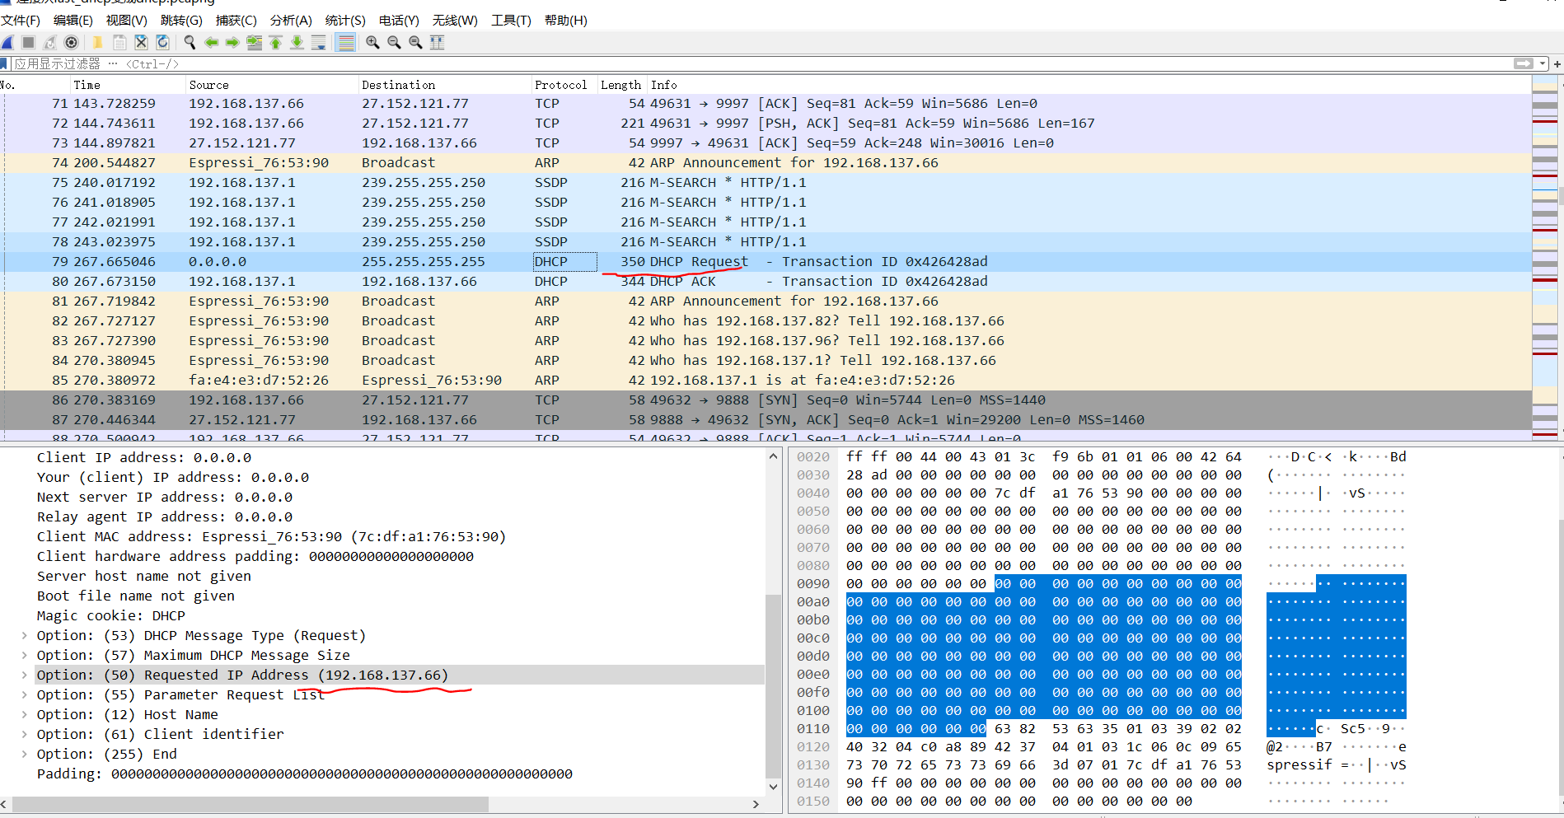Jump to the first packet
This screenshot has height=818, width=1564.
(x=276, y=43)
